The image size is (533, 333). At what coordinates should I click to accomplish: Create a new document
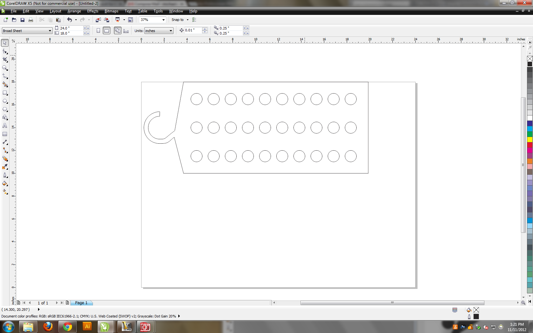click(6, 20)
